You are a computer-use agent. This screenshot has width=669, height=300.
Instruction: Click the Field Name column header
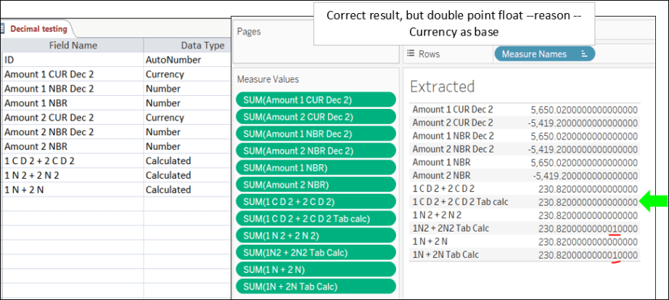(73, 45)
